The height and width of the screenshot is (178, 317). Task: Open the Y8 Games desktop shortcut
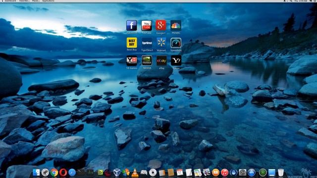(132, 61)
